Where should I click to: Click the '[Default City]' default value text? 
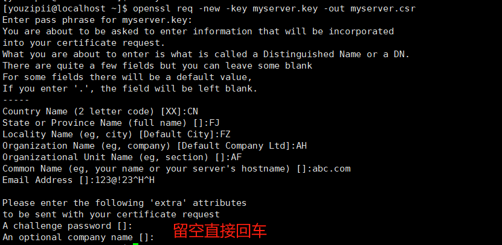(176, 134)
